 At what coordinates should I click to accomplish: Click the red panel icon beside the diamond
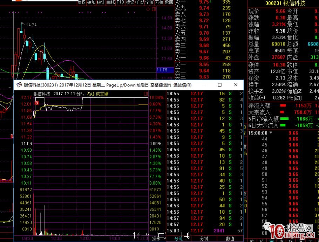[x=154, y=9]
